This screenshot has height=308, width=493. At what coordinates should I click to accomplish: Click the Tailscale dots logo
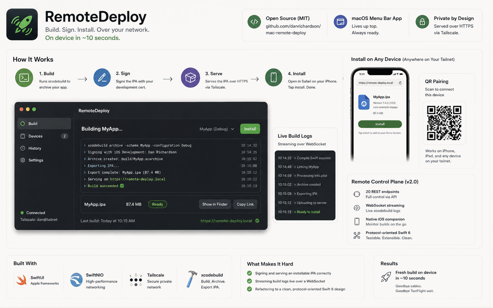(136, 280)
